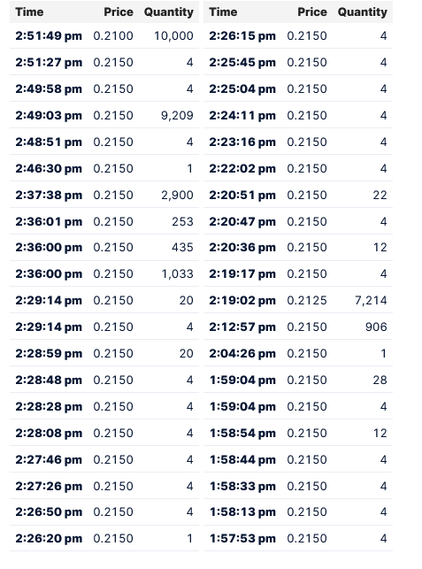Select the left Time column header
Viewport: 422px width, 569px height.
[x=29, y=12]
